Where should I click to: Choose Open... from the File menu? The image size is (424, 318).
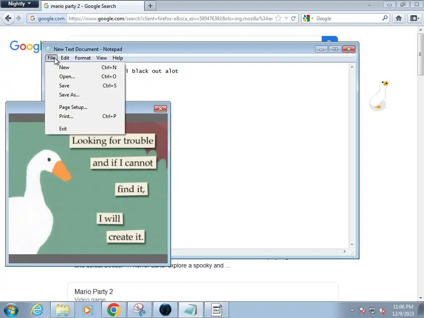click(85, 77)
